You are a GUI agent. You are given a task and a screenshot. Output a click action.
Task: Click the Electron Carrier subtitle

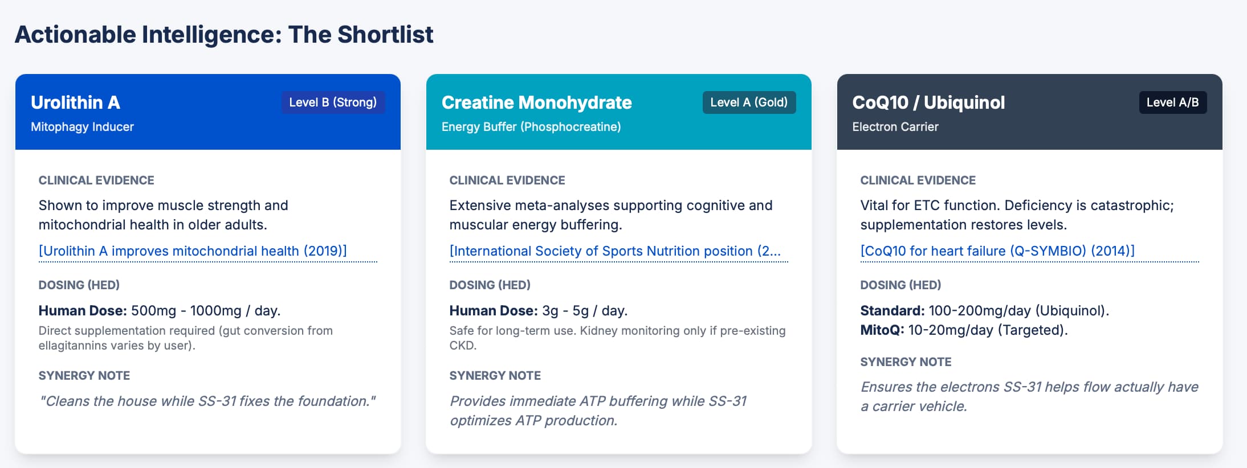(895, 127)
